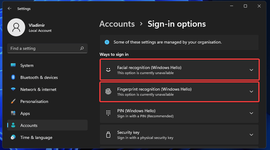Click 'Sign-in options' page heading
This screenshot has height=150, width=270.
(177, 24)
